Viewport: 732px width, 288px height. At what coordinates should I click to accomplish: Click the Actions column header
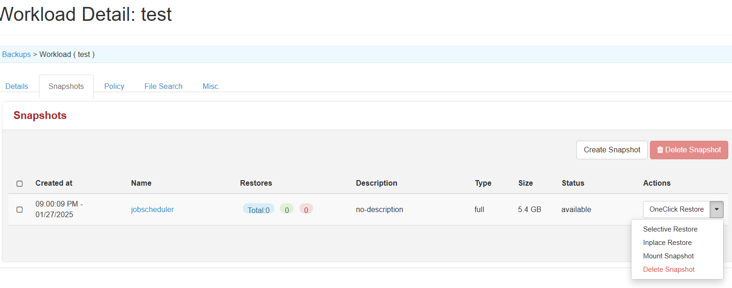656,183
